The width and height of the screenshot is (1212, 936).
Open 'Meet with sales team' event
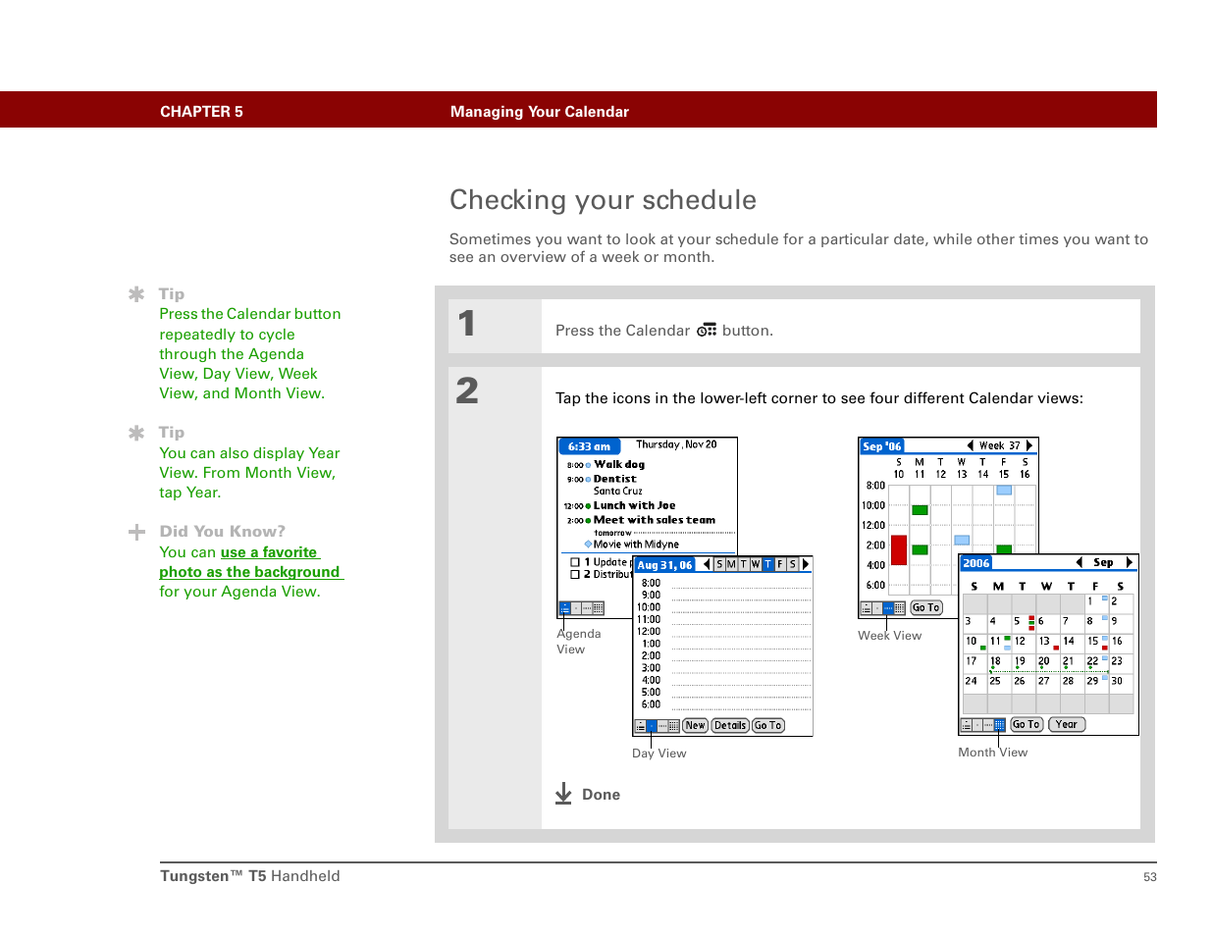(x=655, y=520)
